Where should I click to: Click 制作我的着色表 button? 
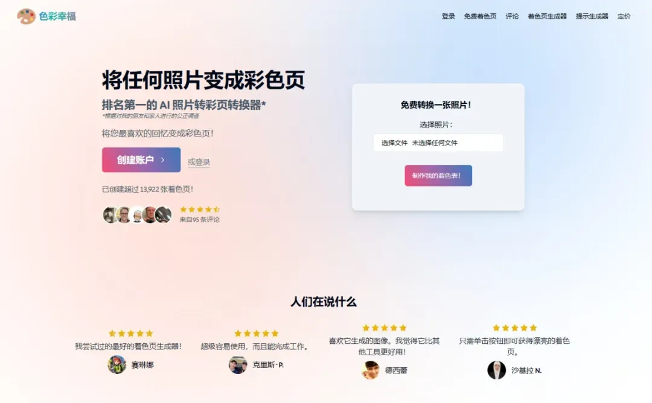coord(438,176)
